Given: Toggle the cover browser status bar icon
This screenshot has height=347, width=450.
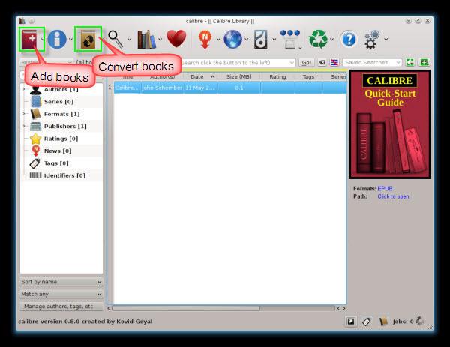Looking at the screenshot, I should point(351,322).
